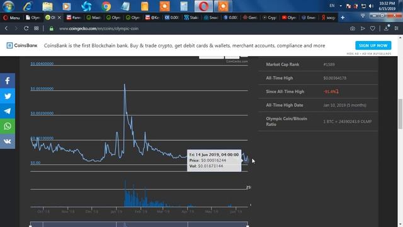Switch to the Mast tab
The image size is (403, 227).
click(94, 18)
